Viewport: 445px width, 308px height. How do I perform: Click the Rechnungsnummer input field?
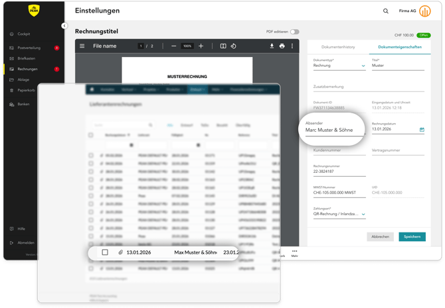tap(339, 172)
